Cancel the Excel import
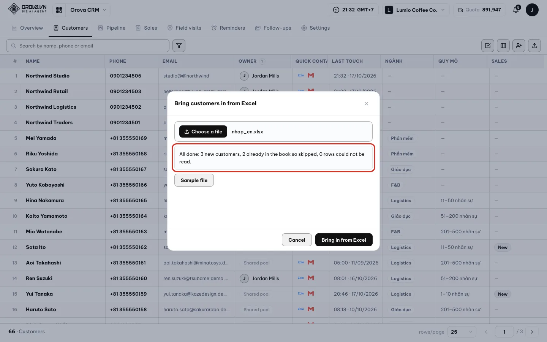The image size is (547, 342). pyautogui.click(x=297, y=240)
